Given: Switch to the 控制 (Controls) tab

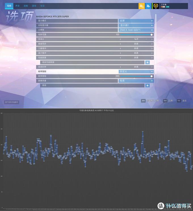Looking at the screenshot, I should pyautogui.click(x=26, y=6).
